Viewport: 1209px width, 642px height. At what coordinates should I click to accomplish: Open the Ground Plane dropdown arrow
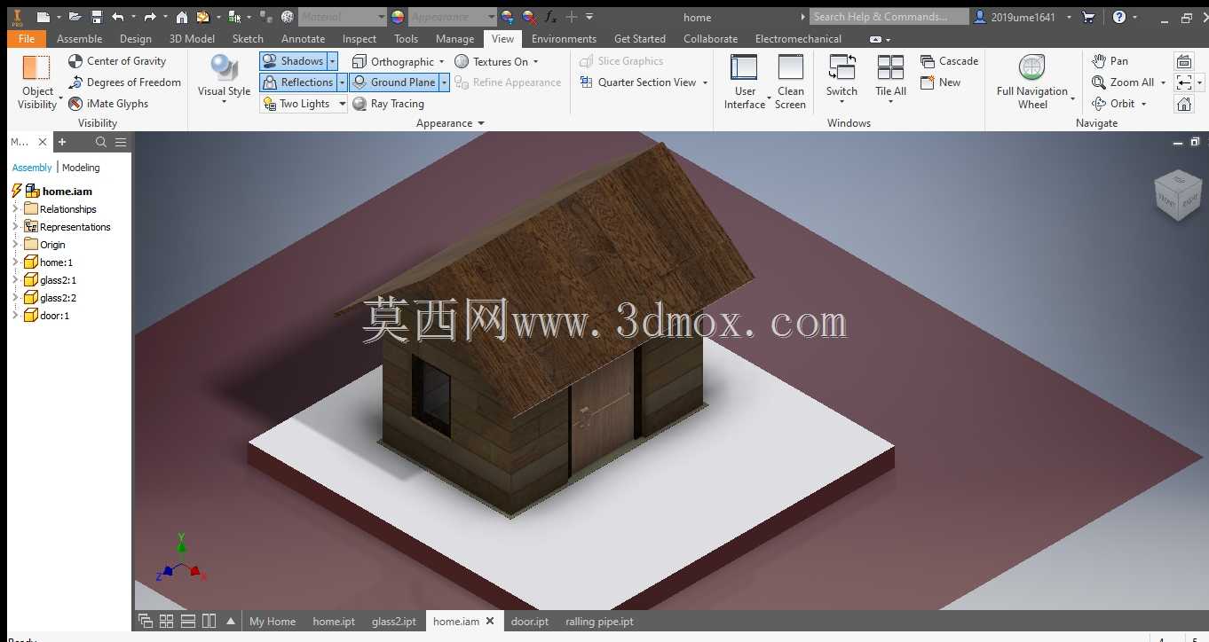tap(444, 82)
